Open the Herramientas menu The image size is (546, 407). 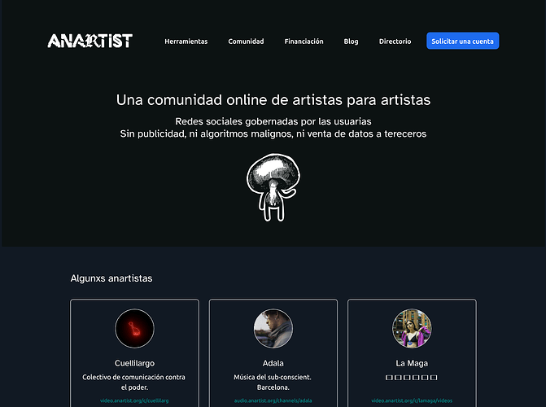pos(186,42)
